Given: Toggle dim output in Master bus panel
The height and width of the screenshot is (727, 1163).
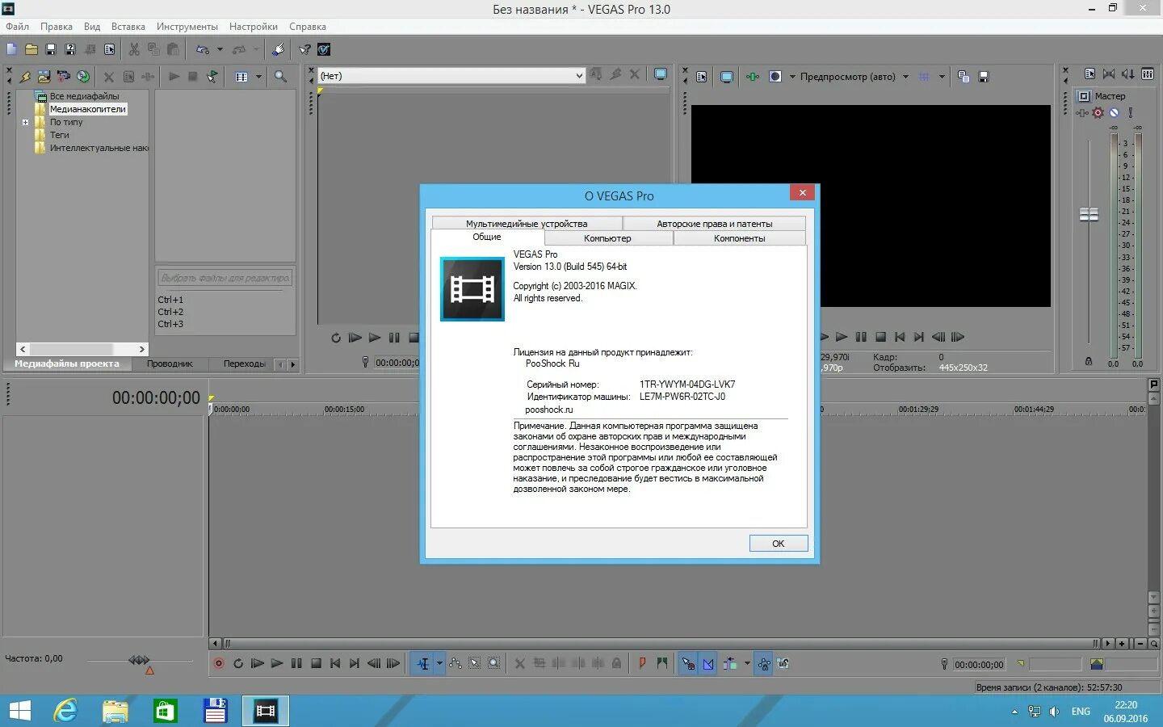Looking at the screenshot, I should click(x=1128, y=74).
